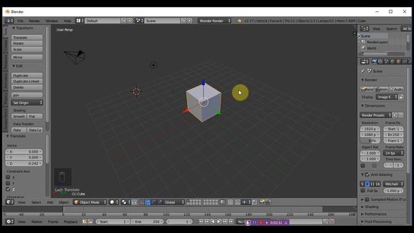Enable the rotate manipulator icon
Screen dimensions: 414x233
[x=154, y=202]
